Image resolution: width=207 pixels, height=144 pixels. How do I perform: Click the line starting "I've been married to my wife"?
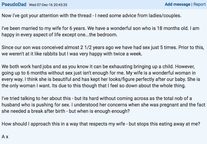100,28
